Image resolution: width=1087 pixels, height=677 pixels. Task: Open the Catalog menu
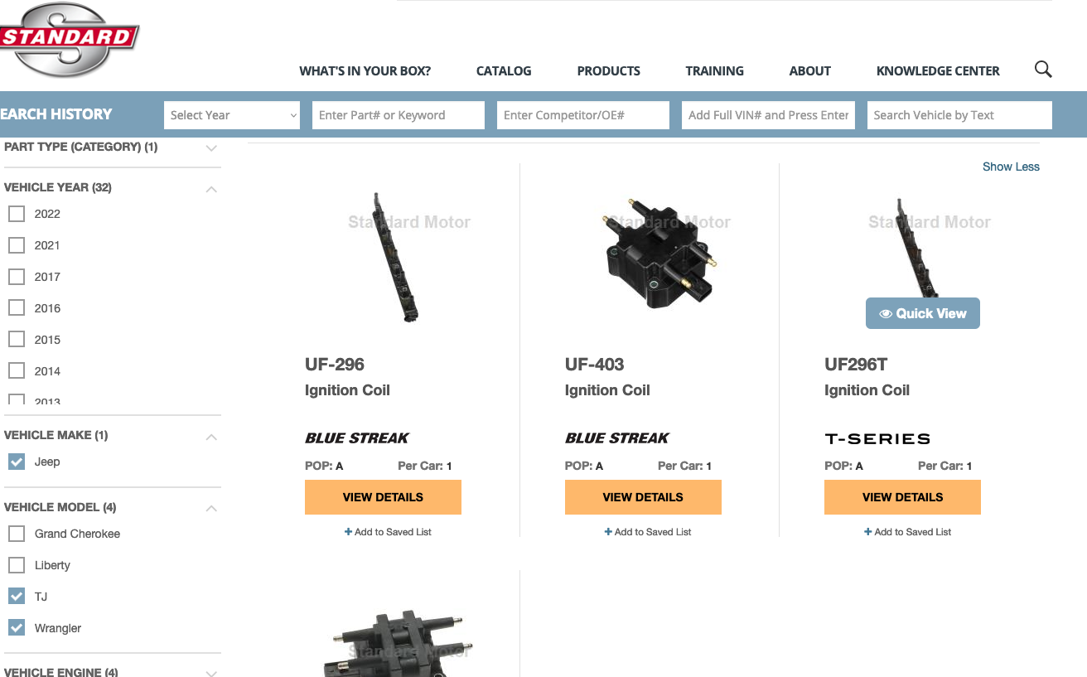pos(504,71)
